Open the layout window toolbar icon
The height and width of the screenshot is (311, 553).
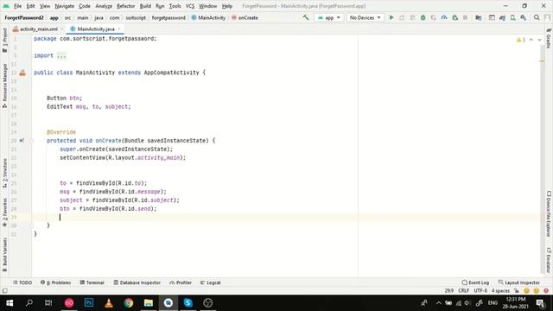click(x=492, y=17)
